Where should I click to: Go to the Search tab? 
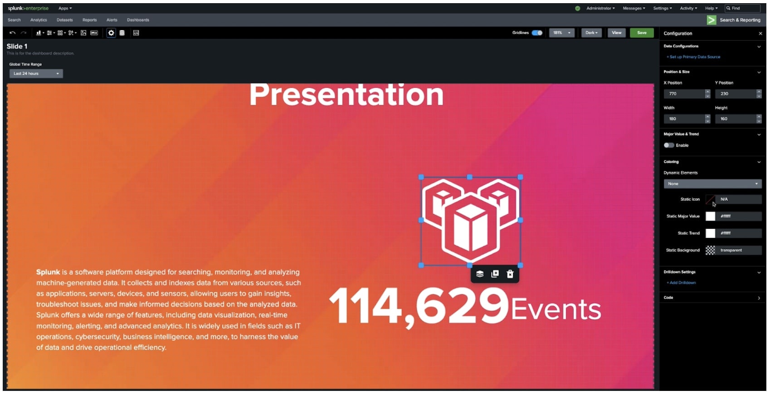[x=14, y=20]
